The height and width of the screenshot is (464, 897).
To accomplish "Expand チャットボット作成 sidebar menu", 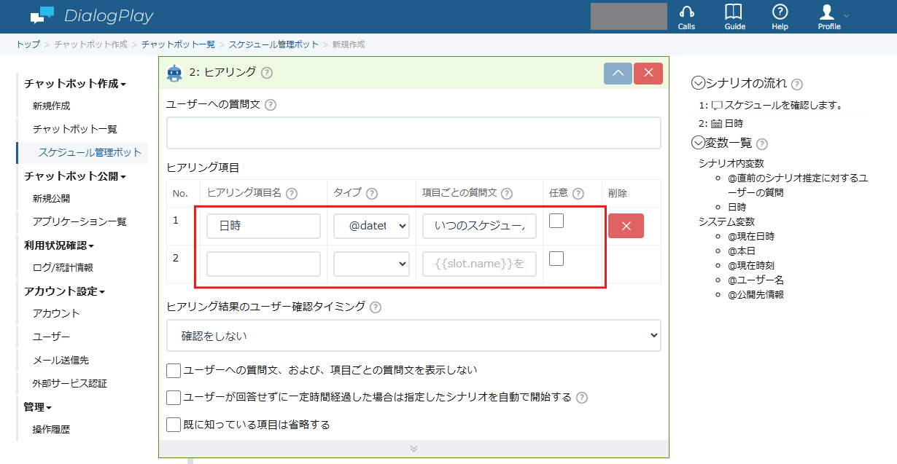I will (x=75, y=84).
